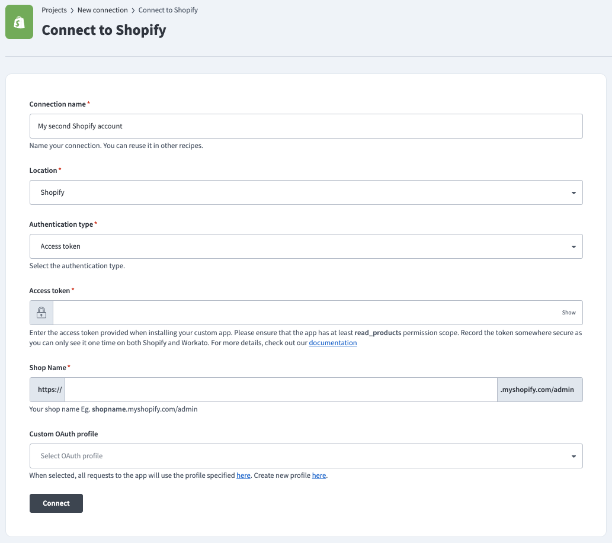This screenshot has height=543, width=612.
Task: Click the lock icon beside Access token field
Action: (40, 312)
